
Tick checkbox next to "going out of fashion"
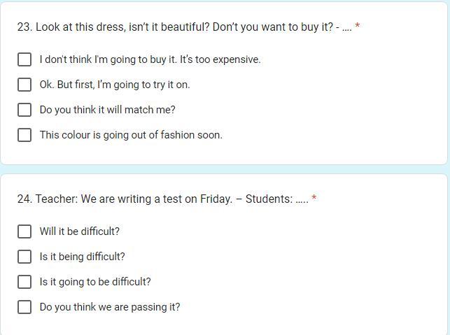pos(24,135)
